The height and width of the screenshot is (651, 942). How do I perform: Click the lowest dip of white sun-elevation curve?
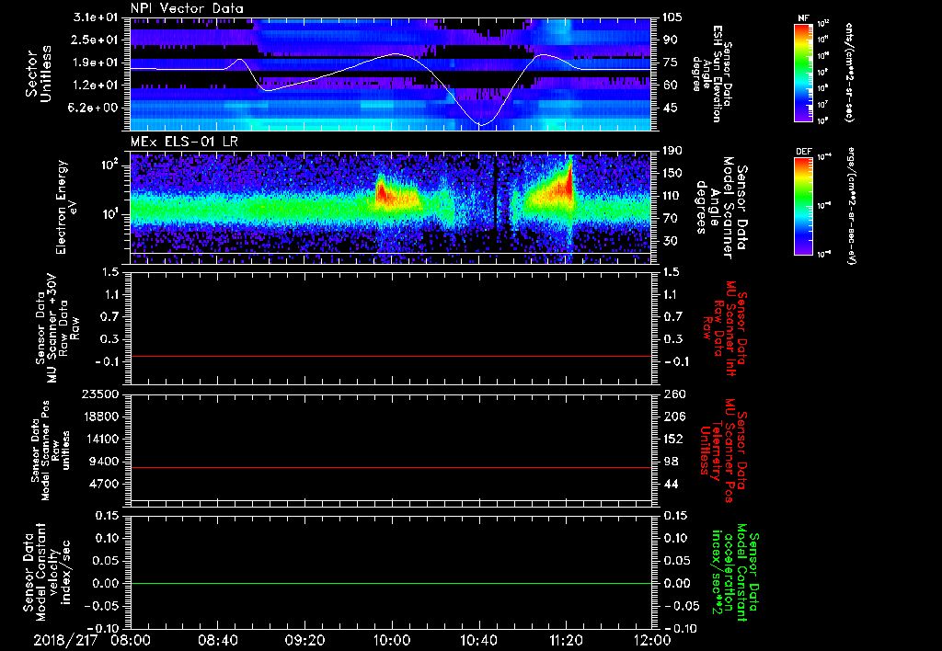point(479,124)
